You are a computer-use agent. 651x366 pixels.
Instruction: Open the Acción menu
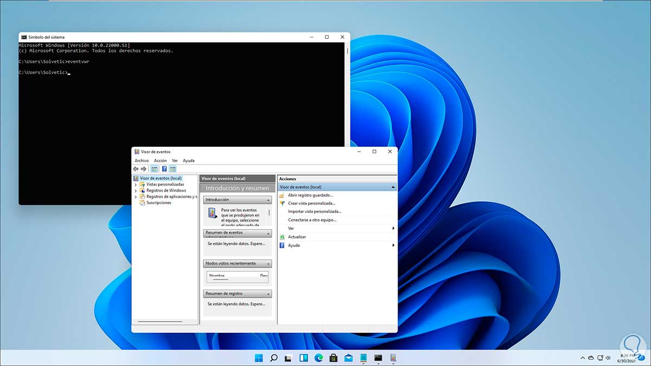[x=160, y=161]
